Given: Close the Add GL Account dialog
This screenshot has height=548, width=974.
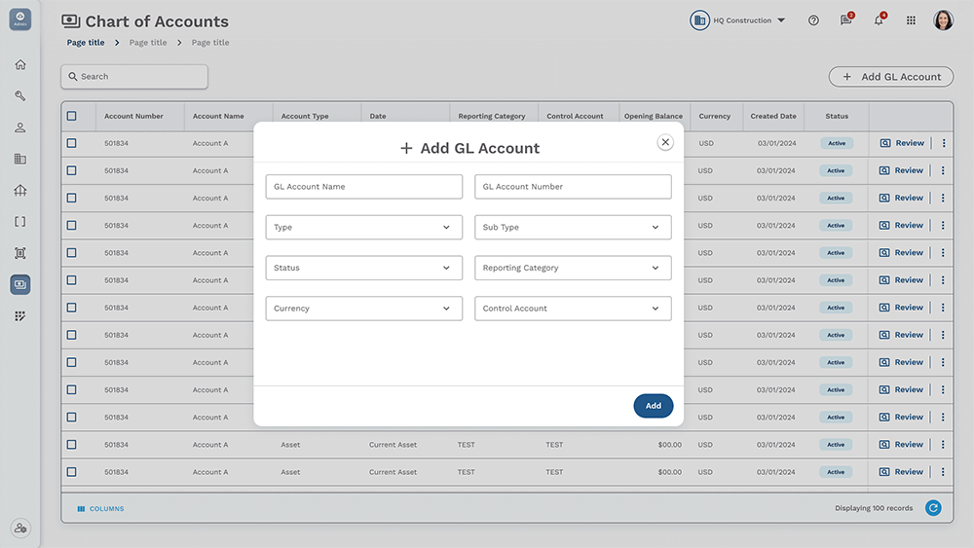Looking at the screenshot, I should pos(665,142).
